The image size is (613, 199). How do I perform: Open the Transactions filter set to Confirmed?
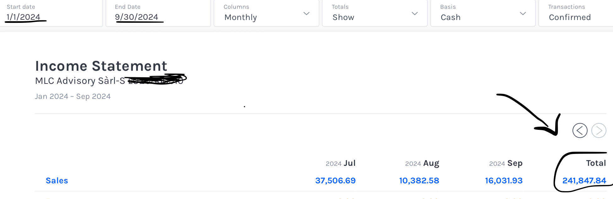tap(575, 14)
